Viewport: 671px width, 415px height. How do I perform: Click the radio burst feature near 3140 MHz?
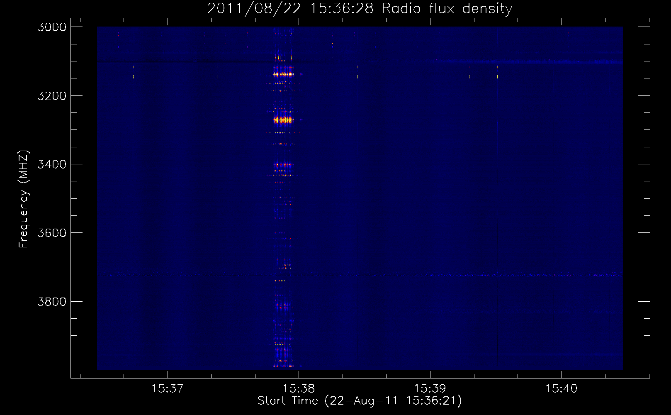283,75
